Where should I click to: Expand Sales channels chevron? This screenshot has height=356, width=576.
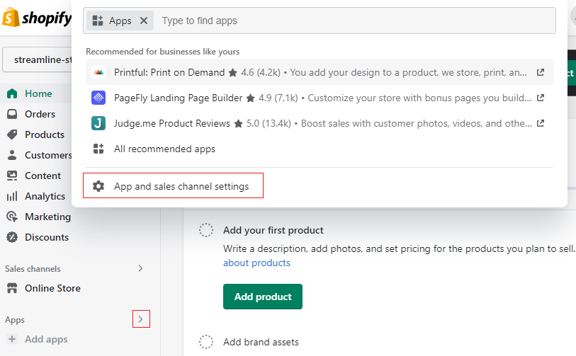point(140,268)
